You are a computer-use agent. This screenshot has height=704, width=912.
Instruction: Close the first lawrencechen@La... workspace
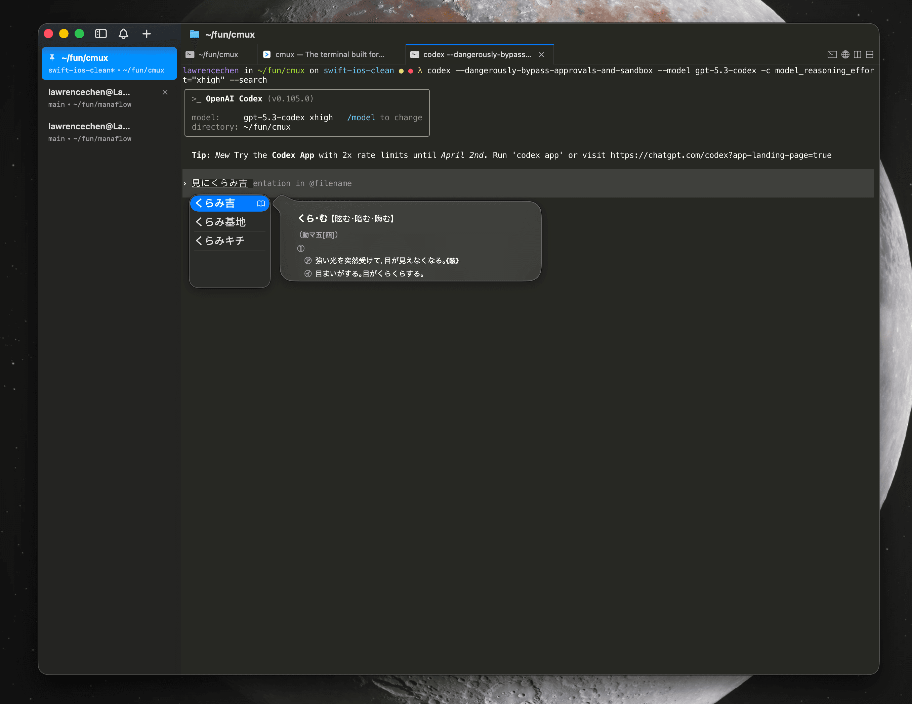(x=165, y=93)
